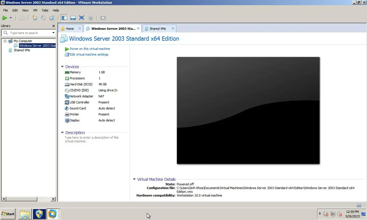Select Windows Server 2003 in Library tree
367x220 pixels.
coord(37,46)
